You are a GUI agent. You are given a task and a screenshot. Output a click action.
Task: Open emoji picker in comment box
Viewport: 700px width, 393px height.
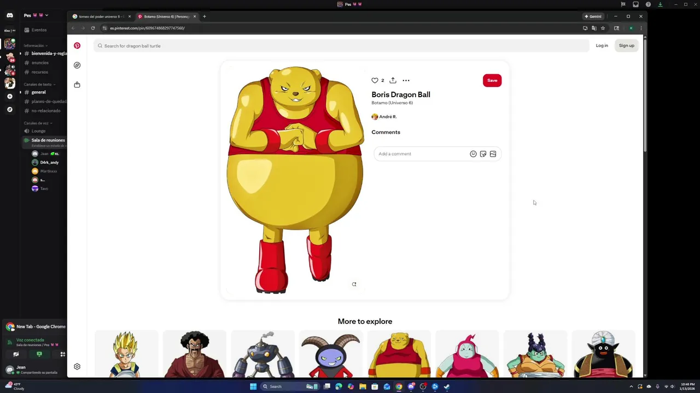coord(473,154)
